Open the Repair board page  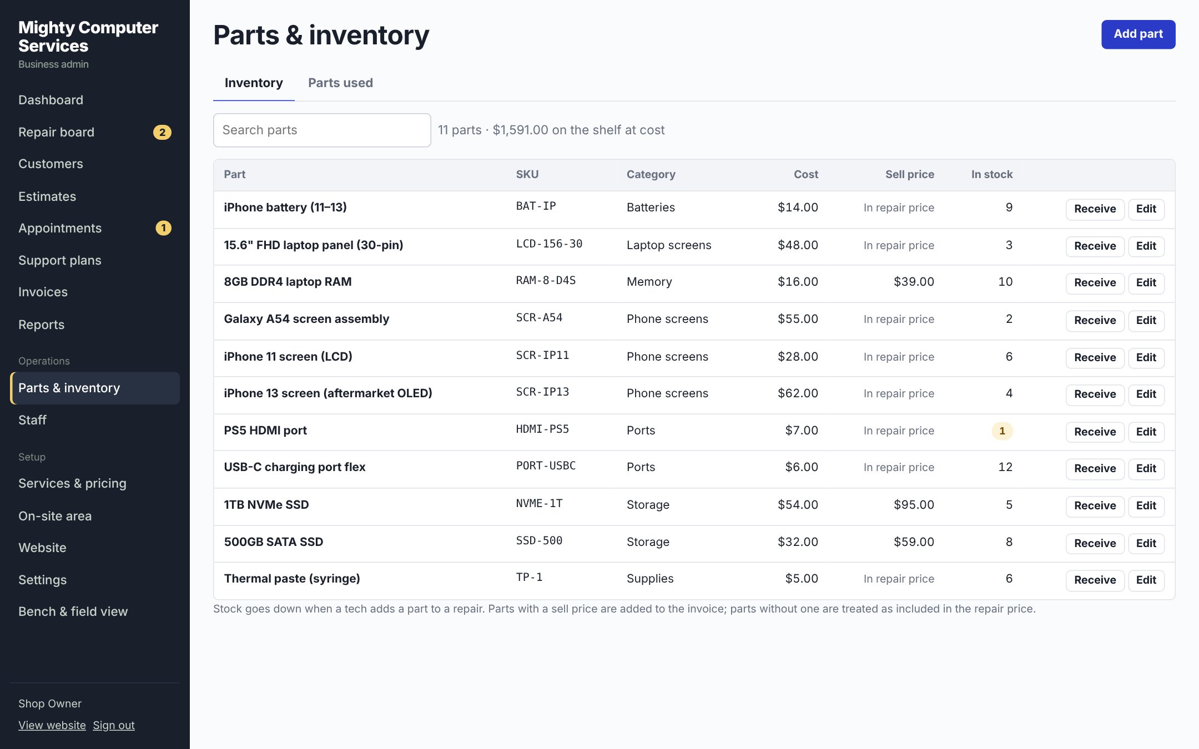pyautogui.click(x=94, y=132)
